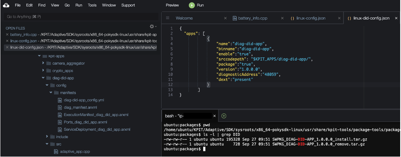Collapse the src folder
This screenshot has height=157, width=401.
pyautogui.click(x=47, y=144)
